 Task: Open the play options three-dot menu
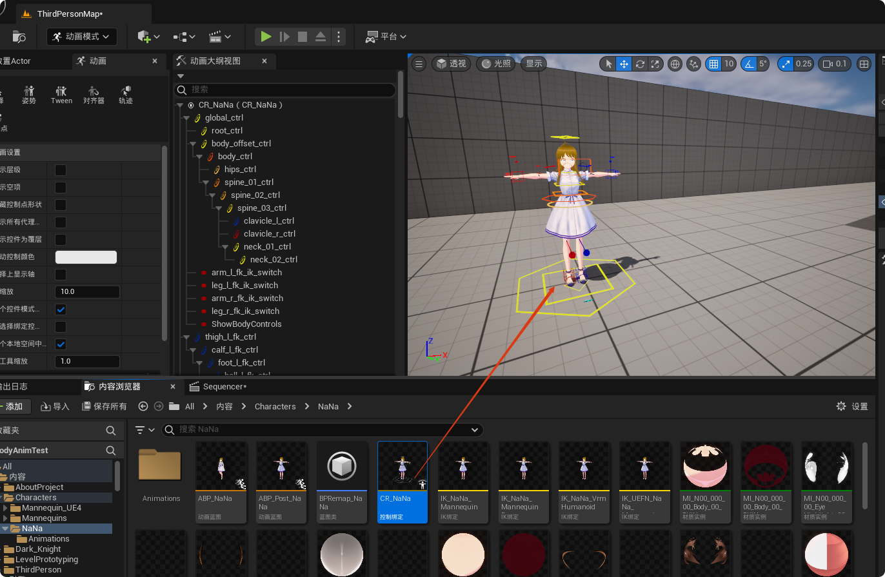[x=339, y=37]
